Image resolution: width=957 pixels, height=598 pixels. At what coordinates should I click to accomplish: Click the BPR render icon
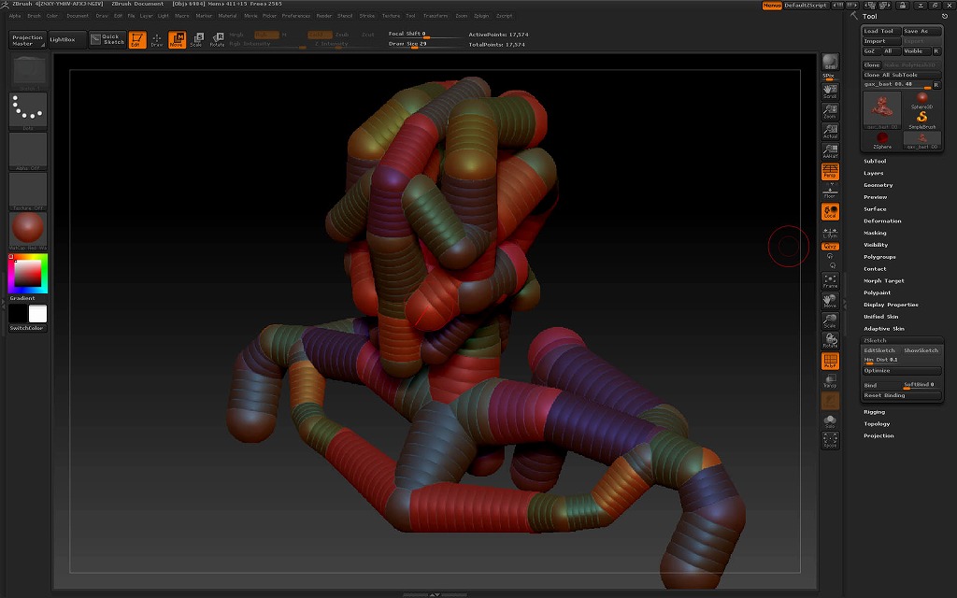click(x=829, y=62)
